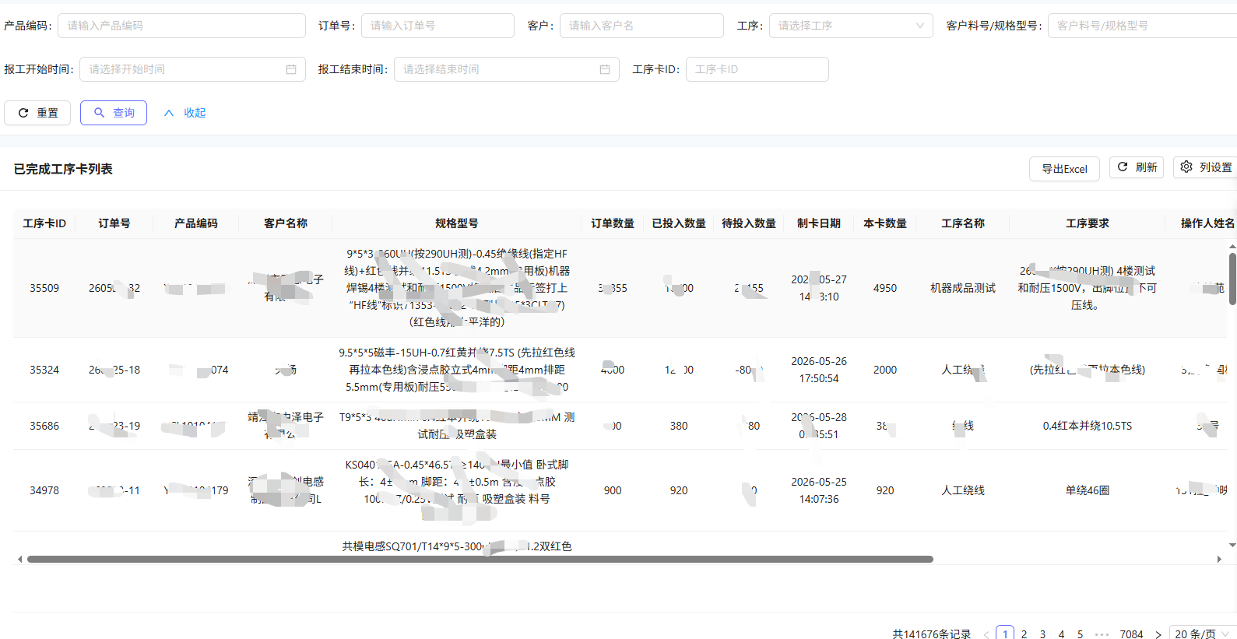The height and width of the screenshot is (639, 1237).
Task: Click 制卡日期 cell 2026-05-26 17:50:54
Action: [819, 370]
